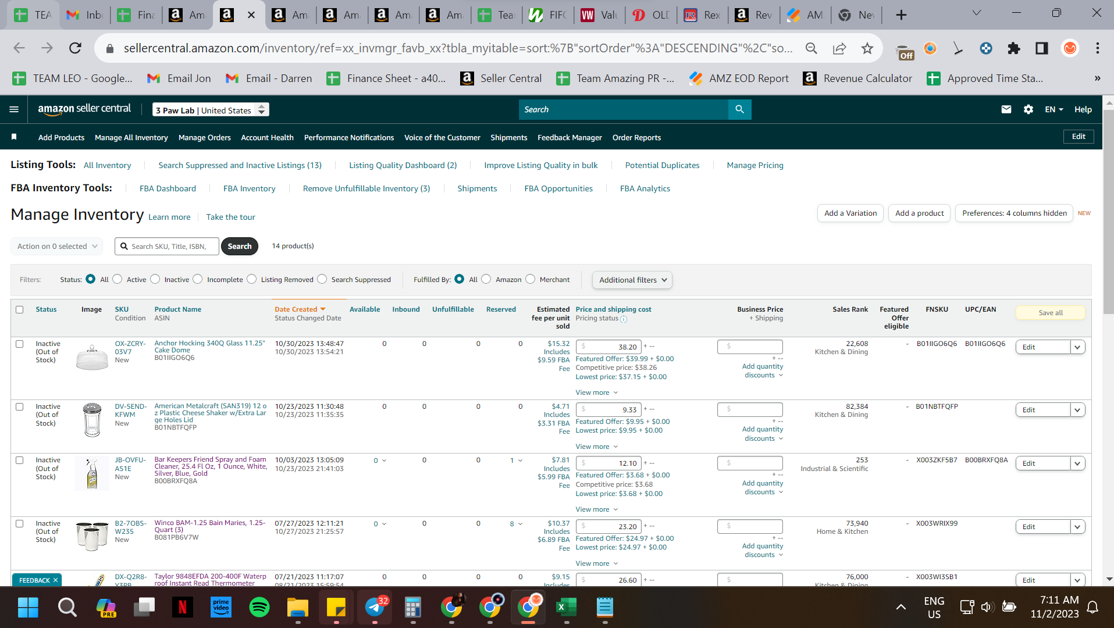1114x628 pixels.
Task: Open the Seller Central hamburger menu
Action: click(x=14, y=109)
